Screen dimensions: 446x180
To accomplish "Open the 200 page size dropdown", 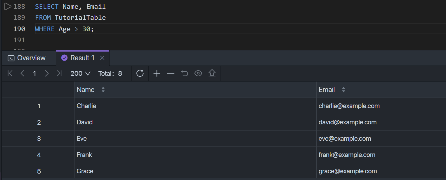I will [x=81, y=73].
